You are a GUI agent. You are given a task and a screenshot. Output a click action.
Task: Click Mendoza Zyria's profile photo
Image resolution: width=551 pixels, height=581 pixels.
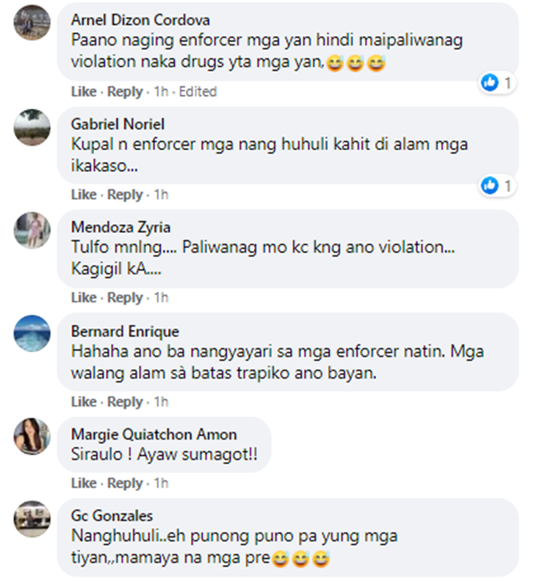pos(32,230)
